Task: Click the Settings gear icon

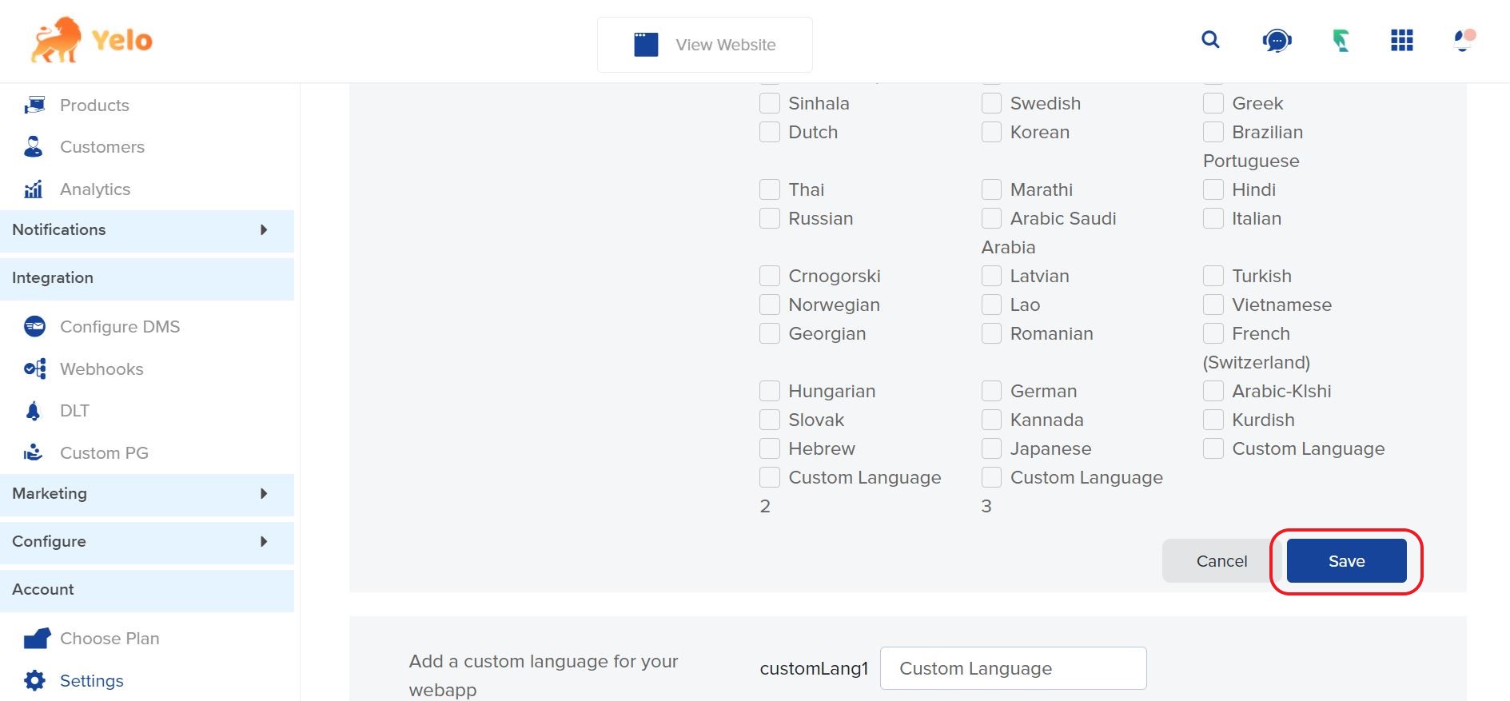Action: (x=34, y=680)
